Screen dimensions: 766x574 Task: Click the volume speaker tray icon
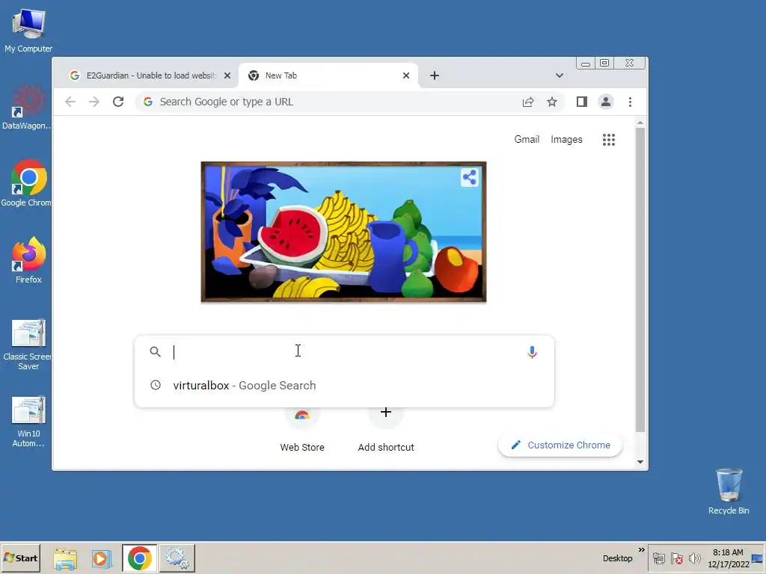pyautogui.click(x=695, y=558)
